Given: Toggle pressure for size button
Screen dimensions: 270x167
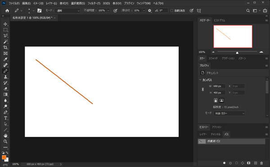Looking at the screenshot, I should point(191,11).
